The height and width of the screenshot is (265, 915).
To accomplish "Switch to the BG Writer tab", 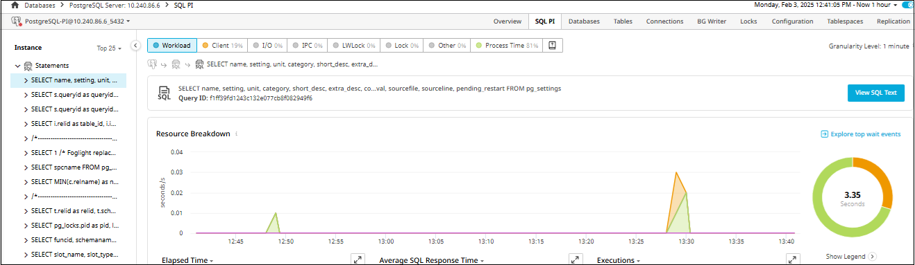I will click(712, 21).
